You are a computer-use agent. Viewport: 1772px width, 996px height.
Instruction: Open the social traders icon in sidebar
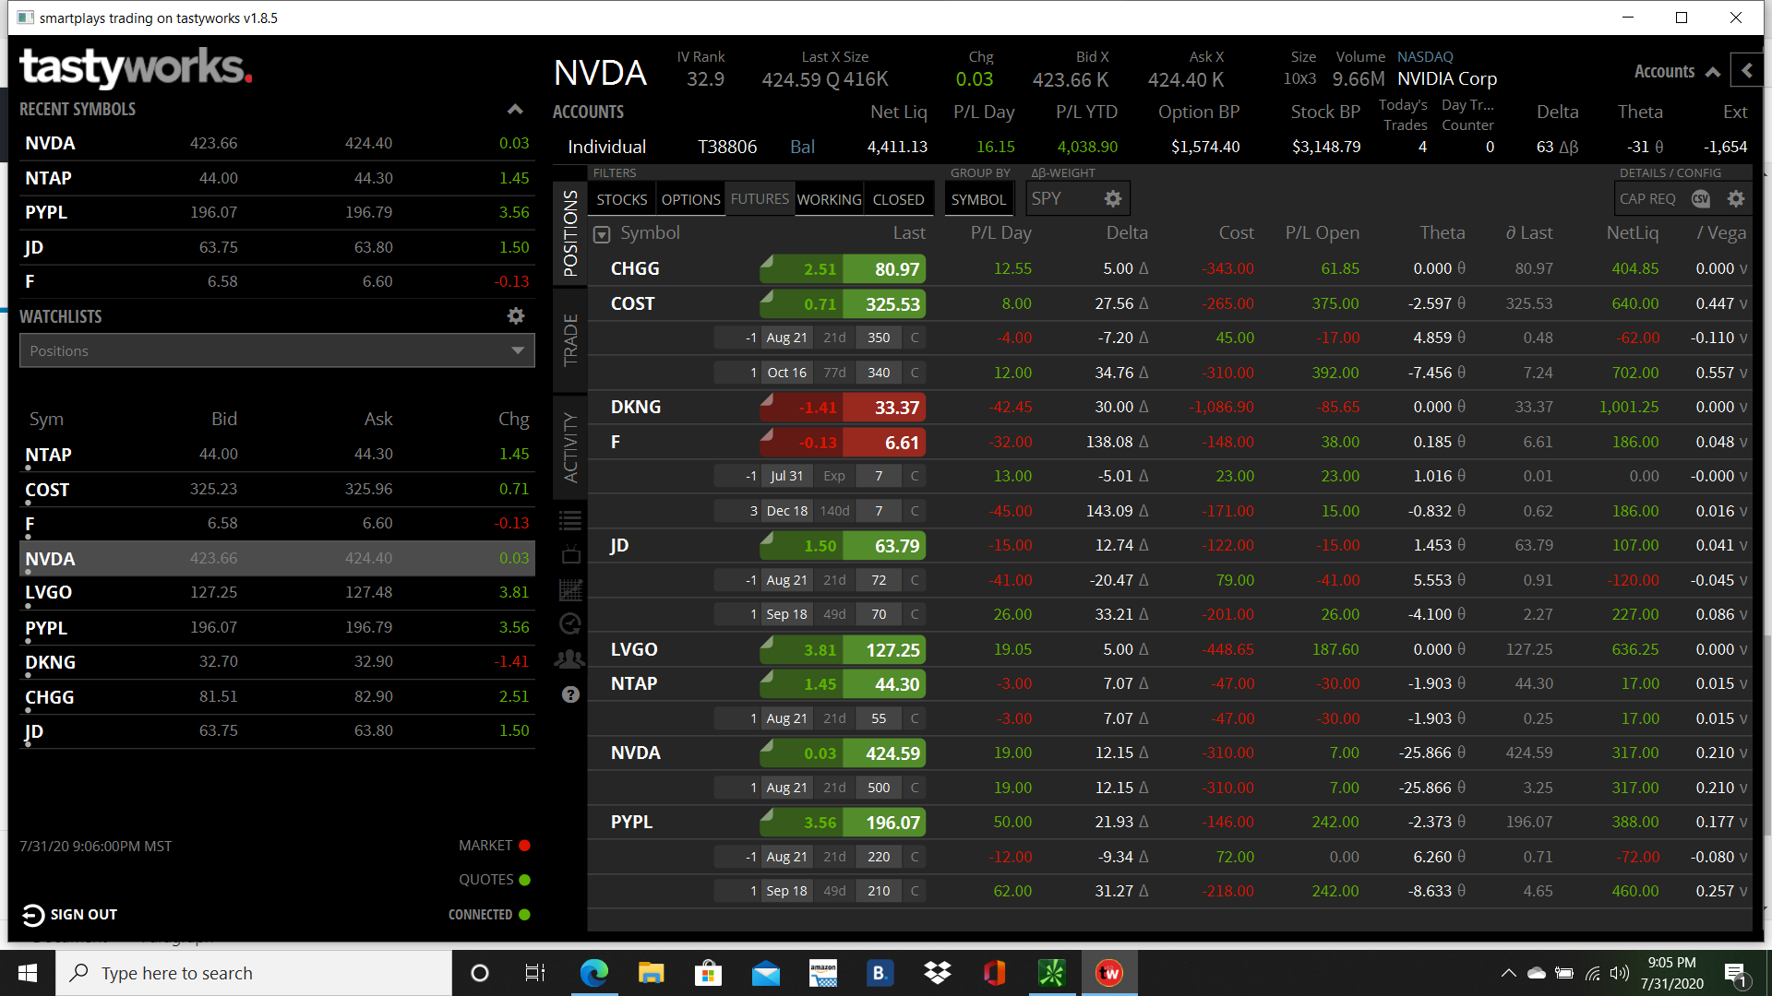(569, 658)
